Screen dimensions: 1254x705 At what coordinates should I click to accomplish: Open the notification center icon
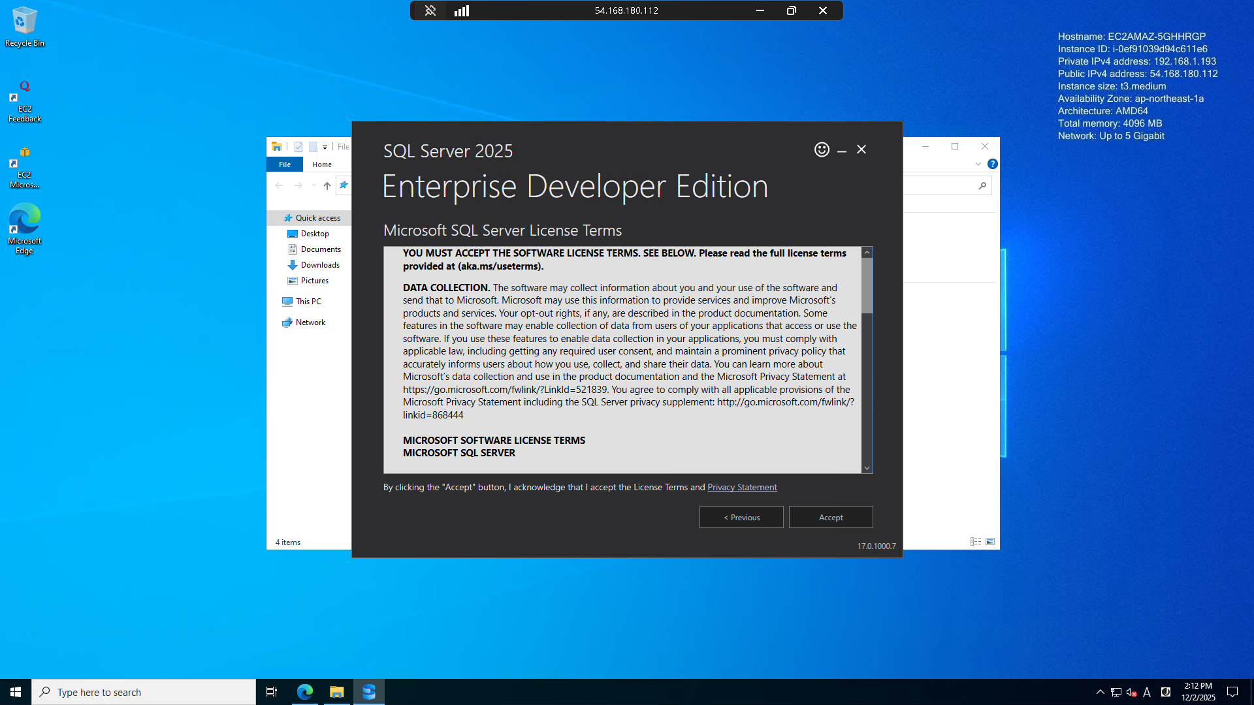[x=1232, y=692]
